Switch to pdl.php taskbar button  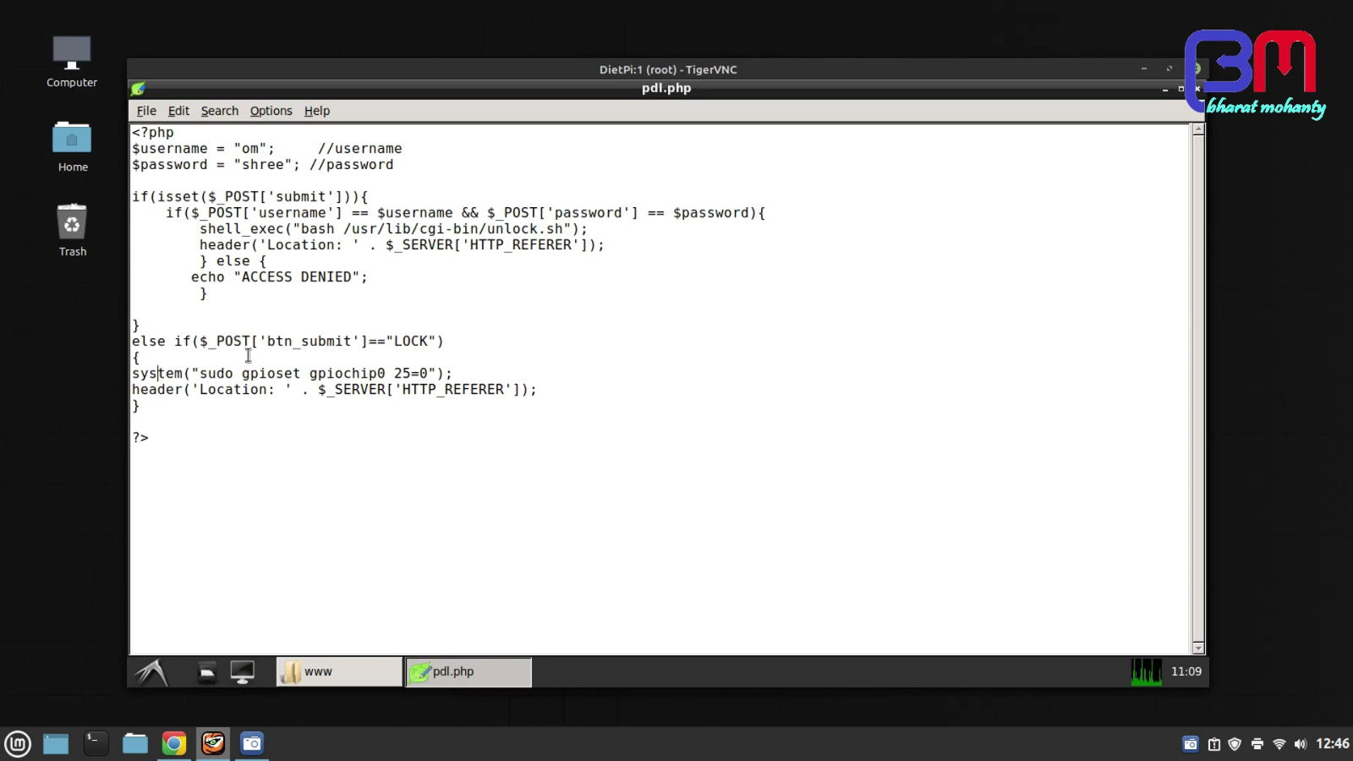click(468, 672)
